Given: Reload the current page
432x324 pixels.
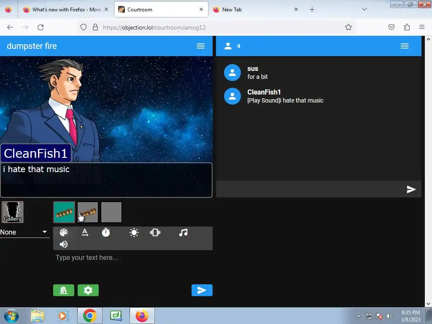Looking at the screenshot, I should [x=40, y=27].
